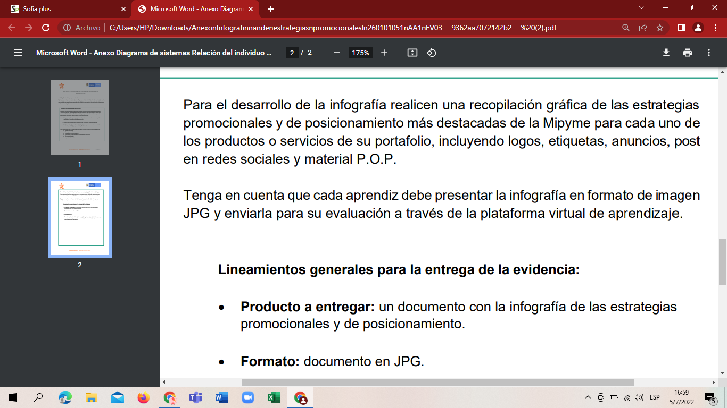Open the tab search chevron
The image size is (727, 408).
[641, 7]
